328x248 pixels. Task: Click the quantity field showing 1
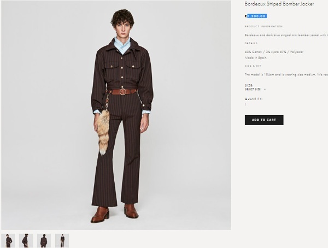pyautogui.click(x=245, y=104)
